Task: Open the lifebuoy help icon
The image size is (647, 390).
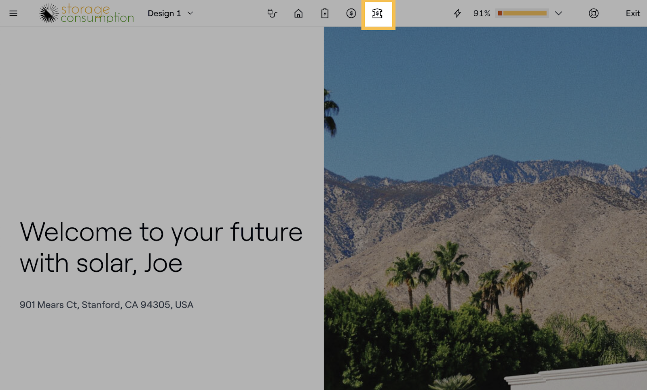Action: (x=593, y=13)
